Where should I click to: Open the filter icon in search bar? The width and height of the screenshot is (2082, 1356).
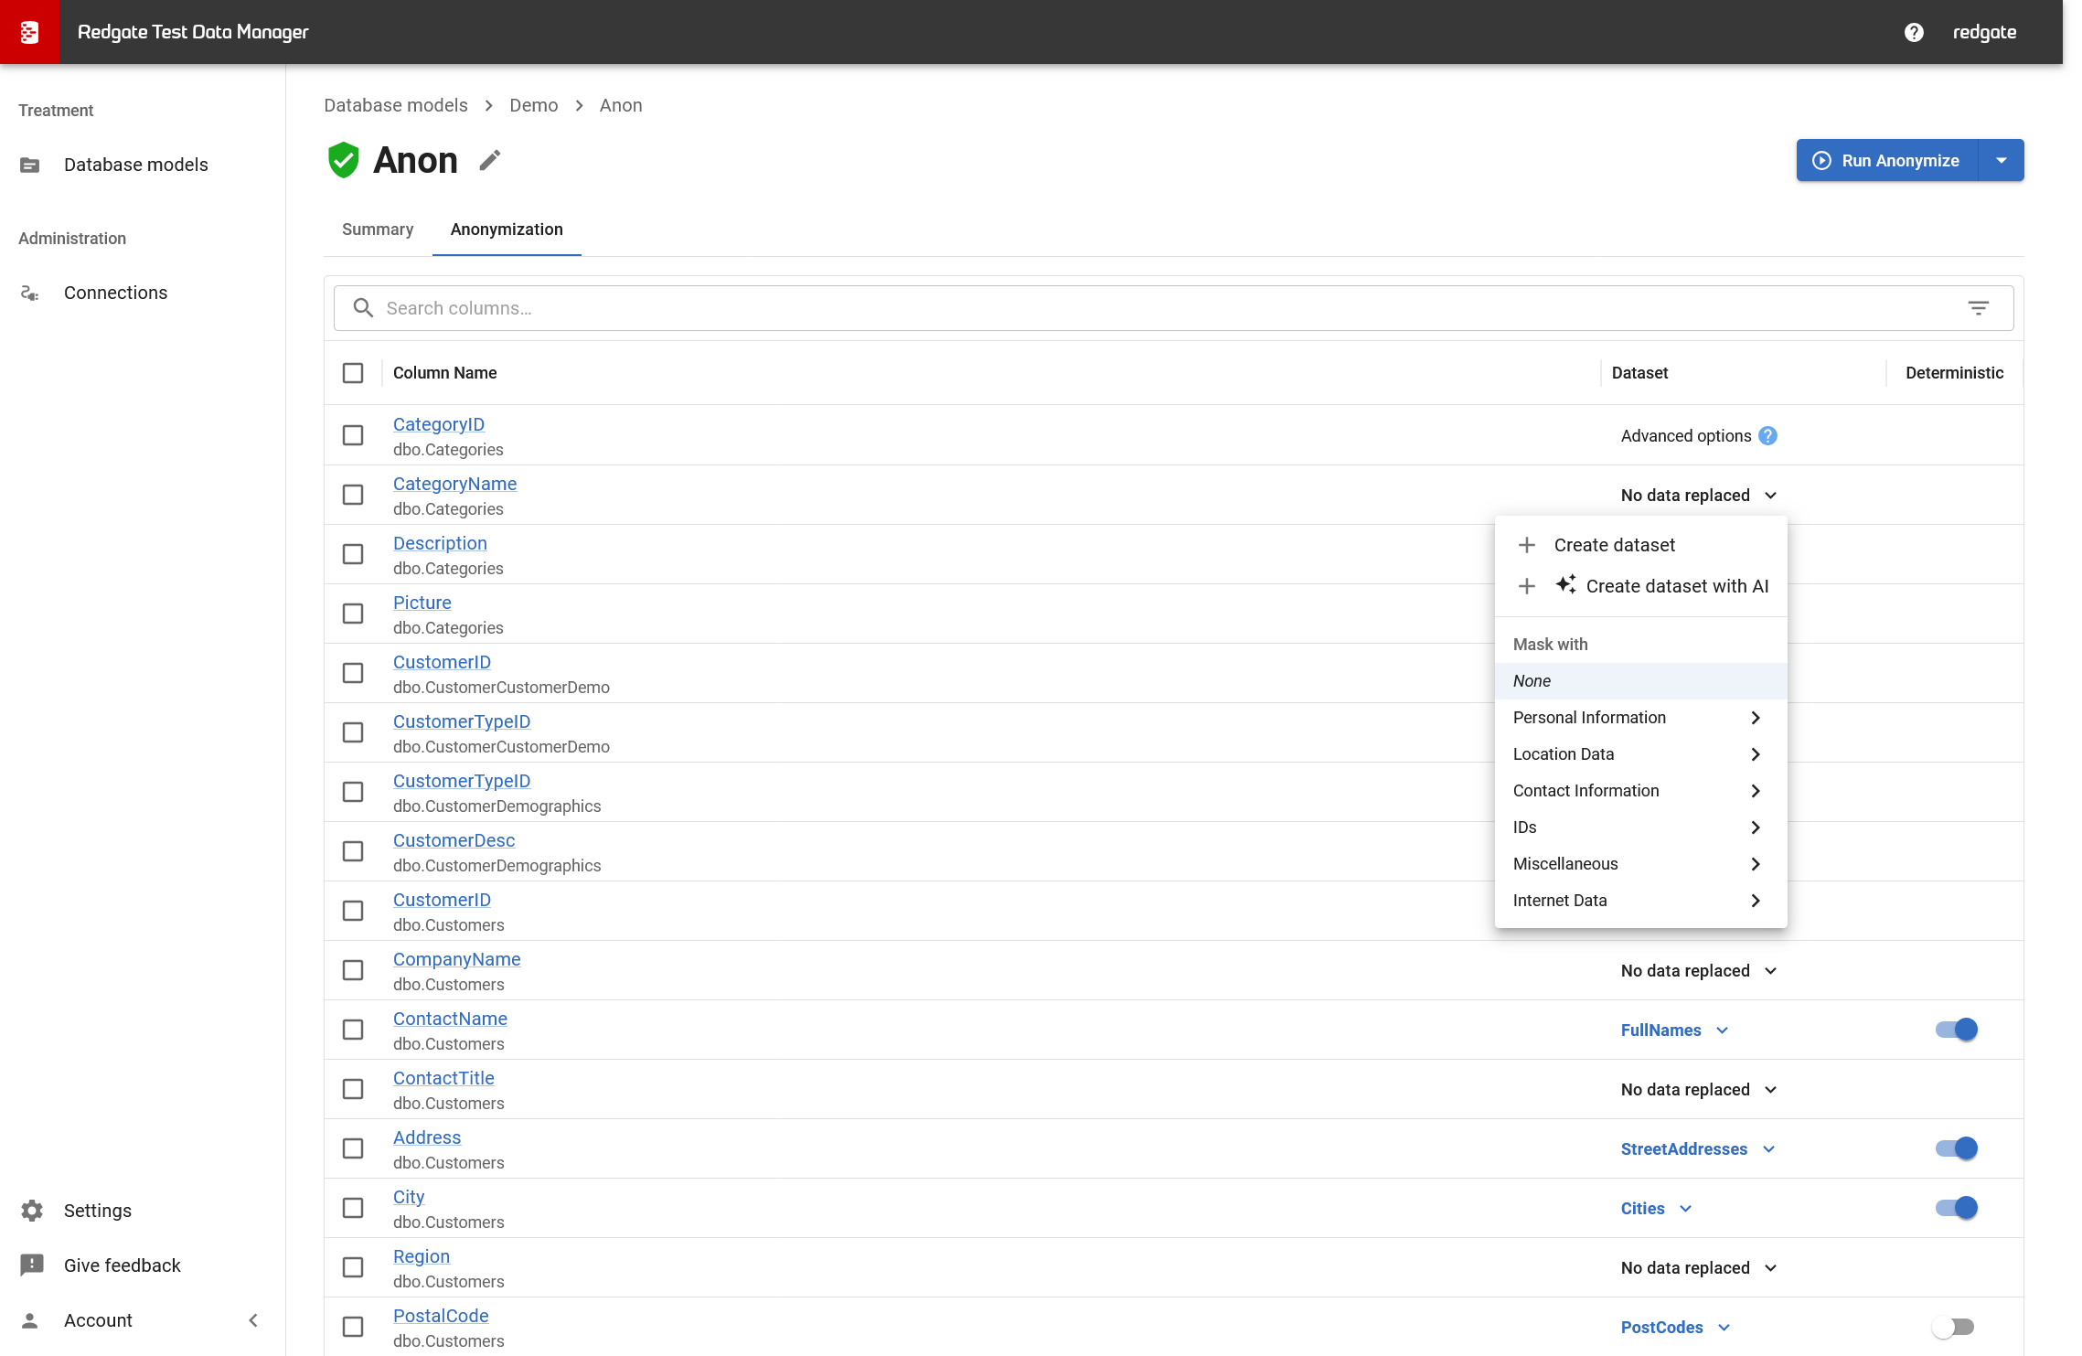(x=1979, y=308)
